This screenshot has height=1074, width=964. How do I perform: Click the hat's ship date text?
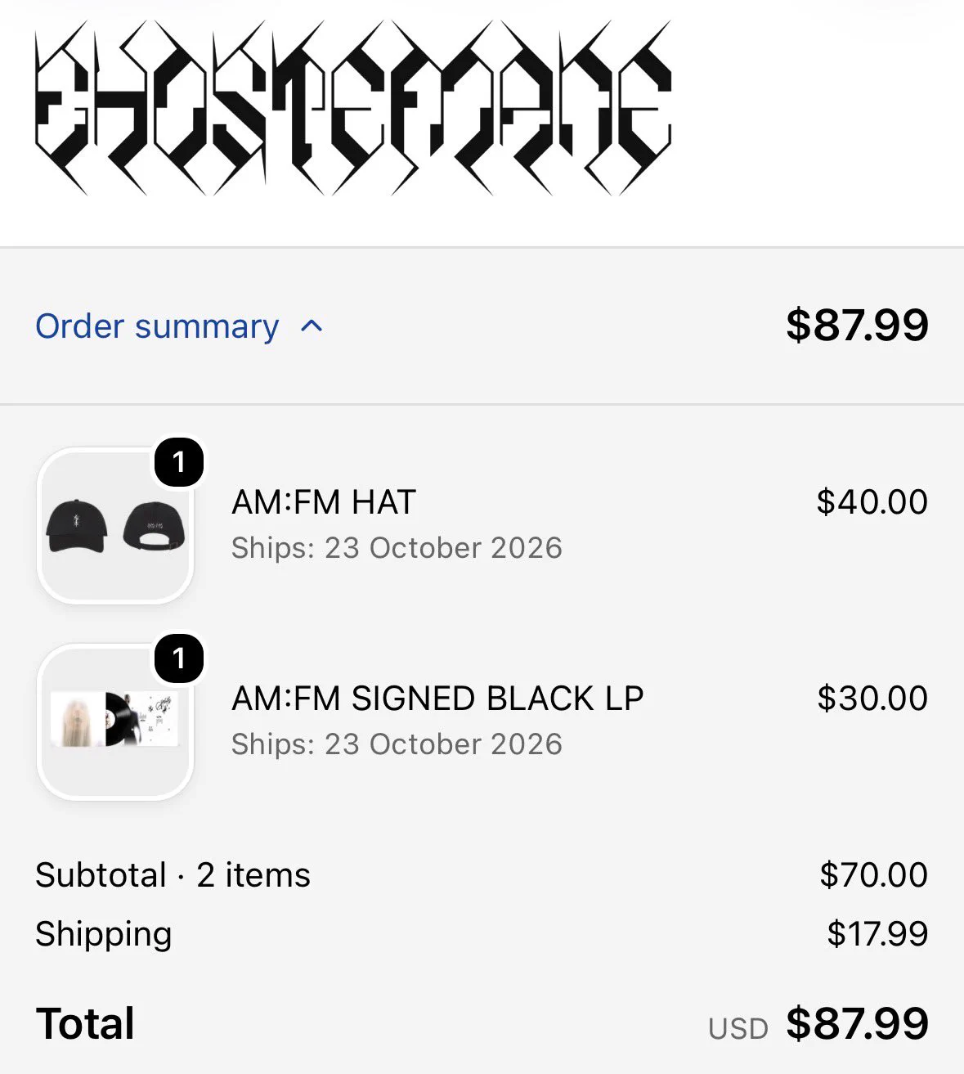pos(397,548)
